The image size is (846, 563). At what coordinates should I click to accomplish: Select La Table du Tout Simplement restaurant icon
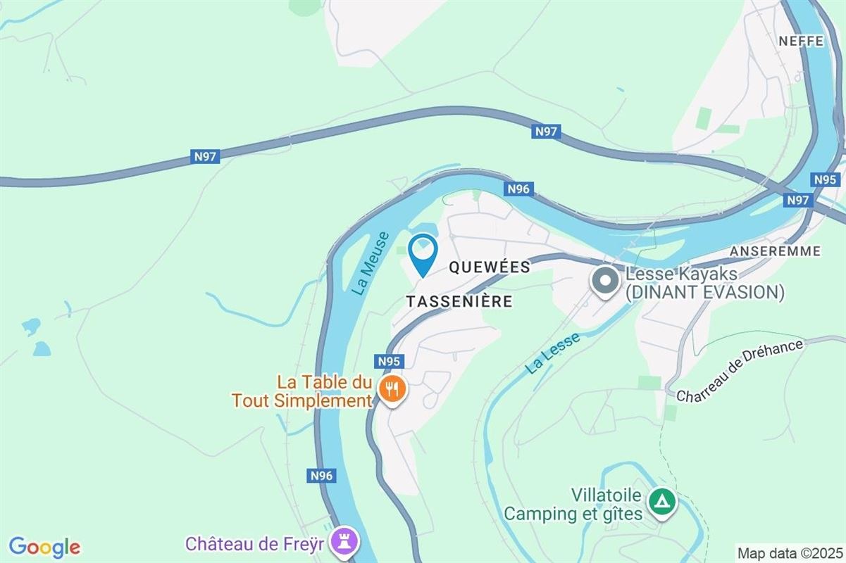tap(391, 391)
